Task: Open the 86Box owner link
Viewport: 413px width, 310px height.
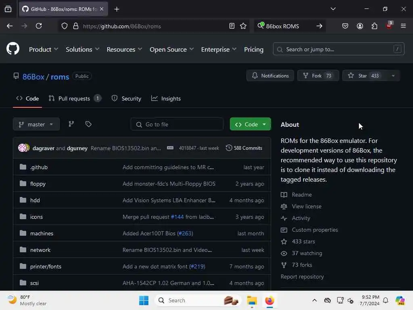Action: (x=33, y=77)
